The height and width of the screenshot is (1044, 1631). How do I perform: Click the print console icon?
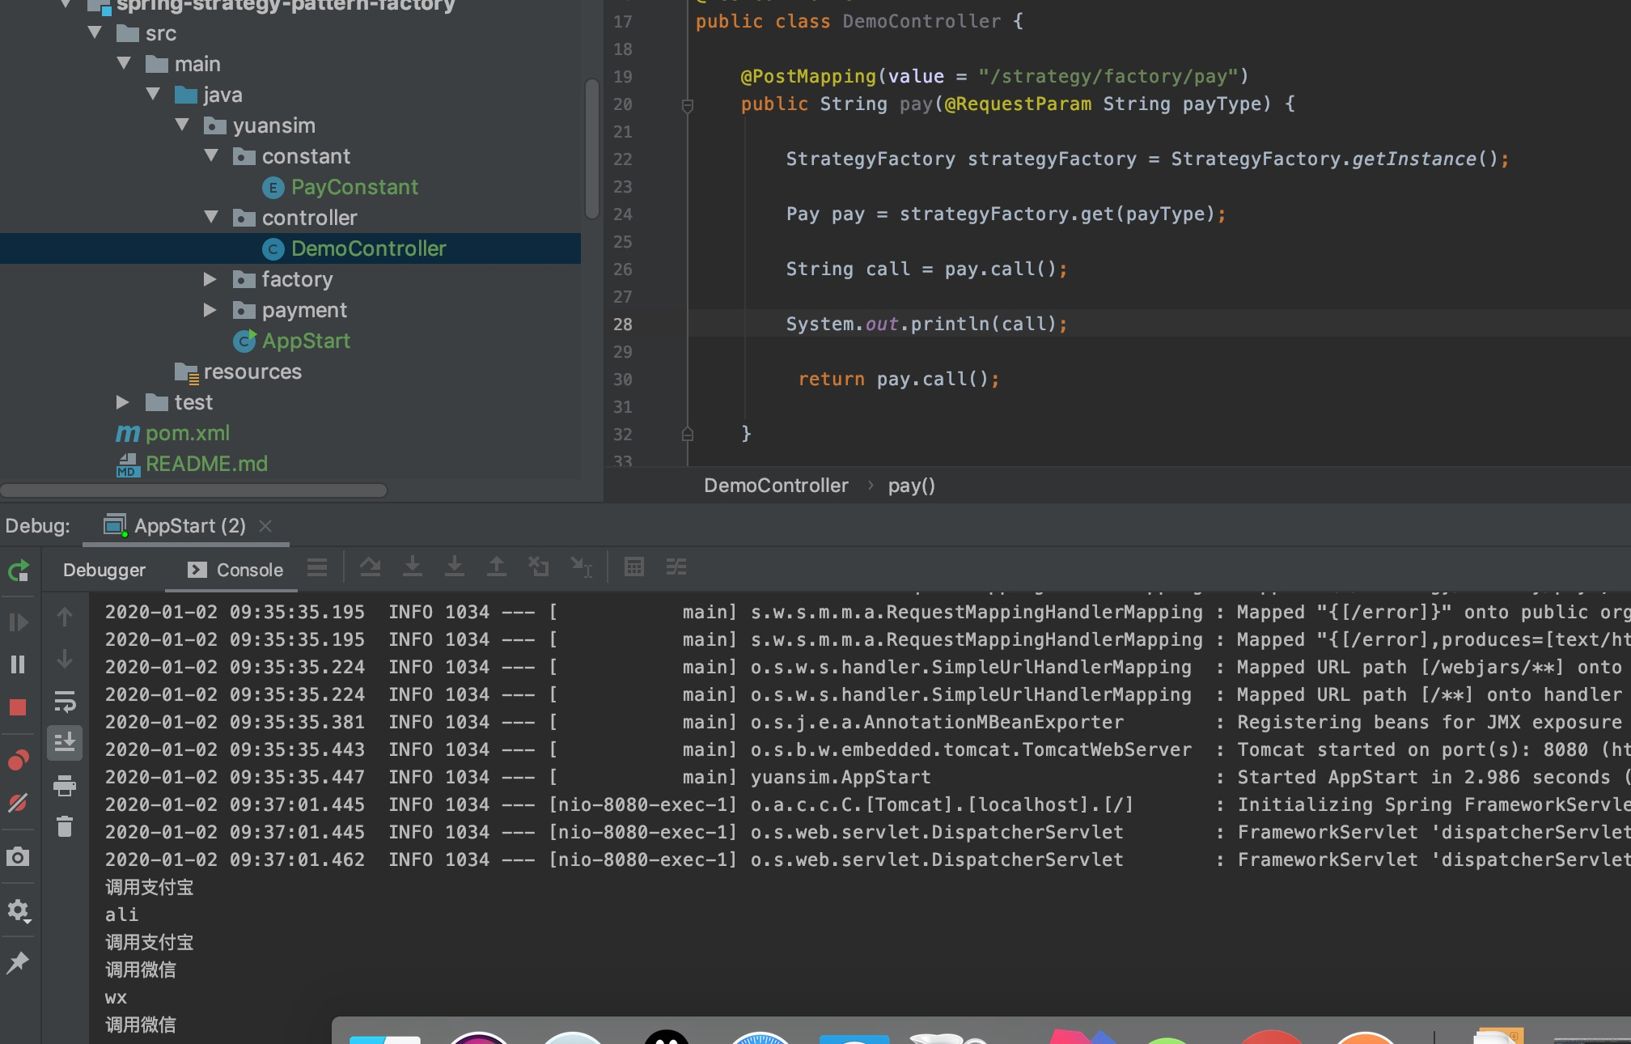65,784
